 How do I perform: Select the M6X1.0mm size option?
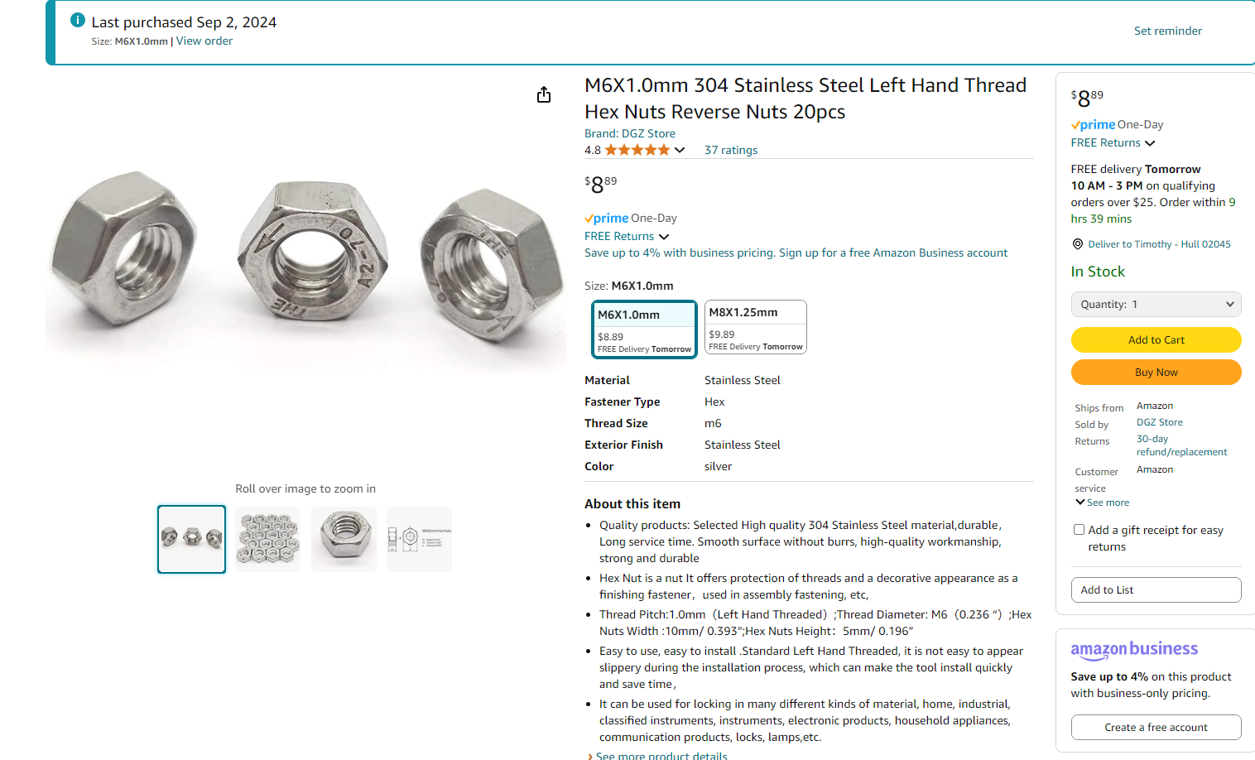point(645,329)
